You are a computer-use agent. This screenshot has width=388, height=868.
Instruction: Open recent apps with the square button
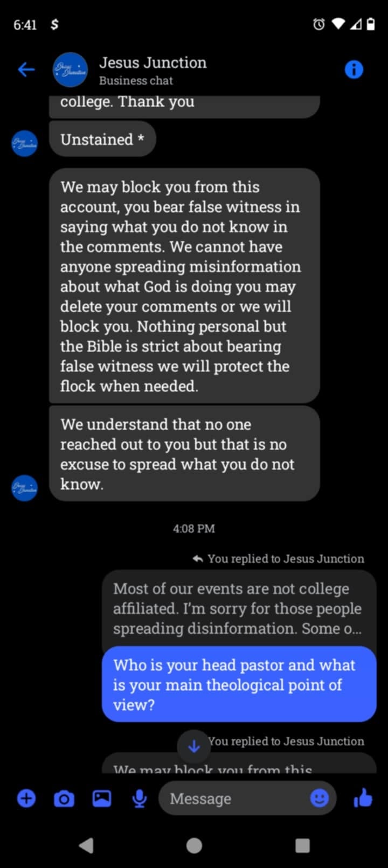point(302,845)
